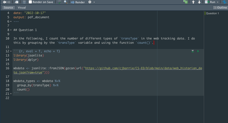
Task: Collapse the code chunk at line 12
Action: pos(11,51)
